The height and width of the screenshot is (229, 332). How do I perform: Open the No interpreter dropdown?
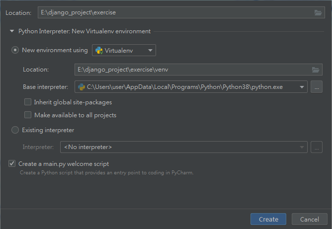point(183,147)
